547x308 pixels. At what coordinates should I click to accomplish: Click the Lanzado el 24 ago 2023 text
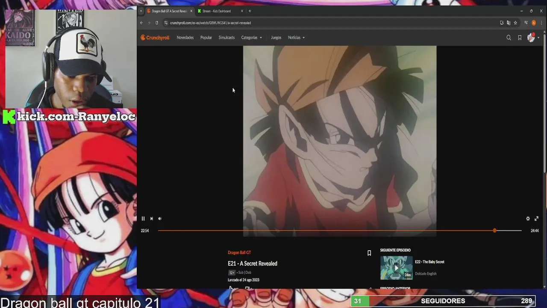pyautogui.click(x=244, y=280)
